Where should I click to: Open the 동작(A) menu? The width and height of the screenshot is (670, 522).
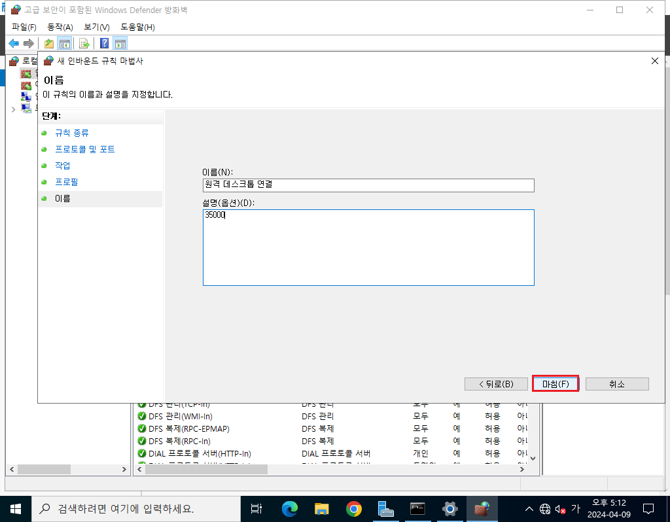pos(60,27)
